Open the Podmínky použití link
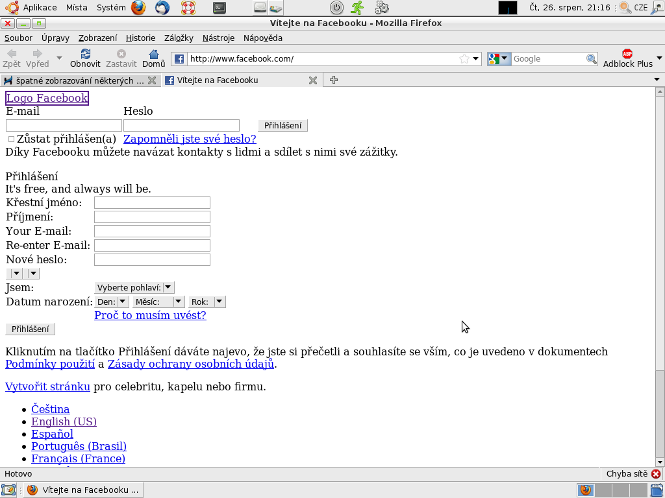The height and width of the screenshot is (498, 665). pos(50,364)
